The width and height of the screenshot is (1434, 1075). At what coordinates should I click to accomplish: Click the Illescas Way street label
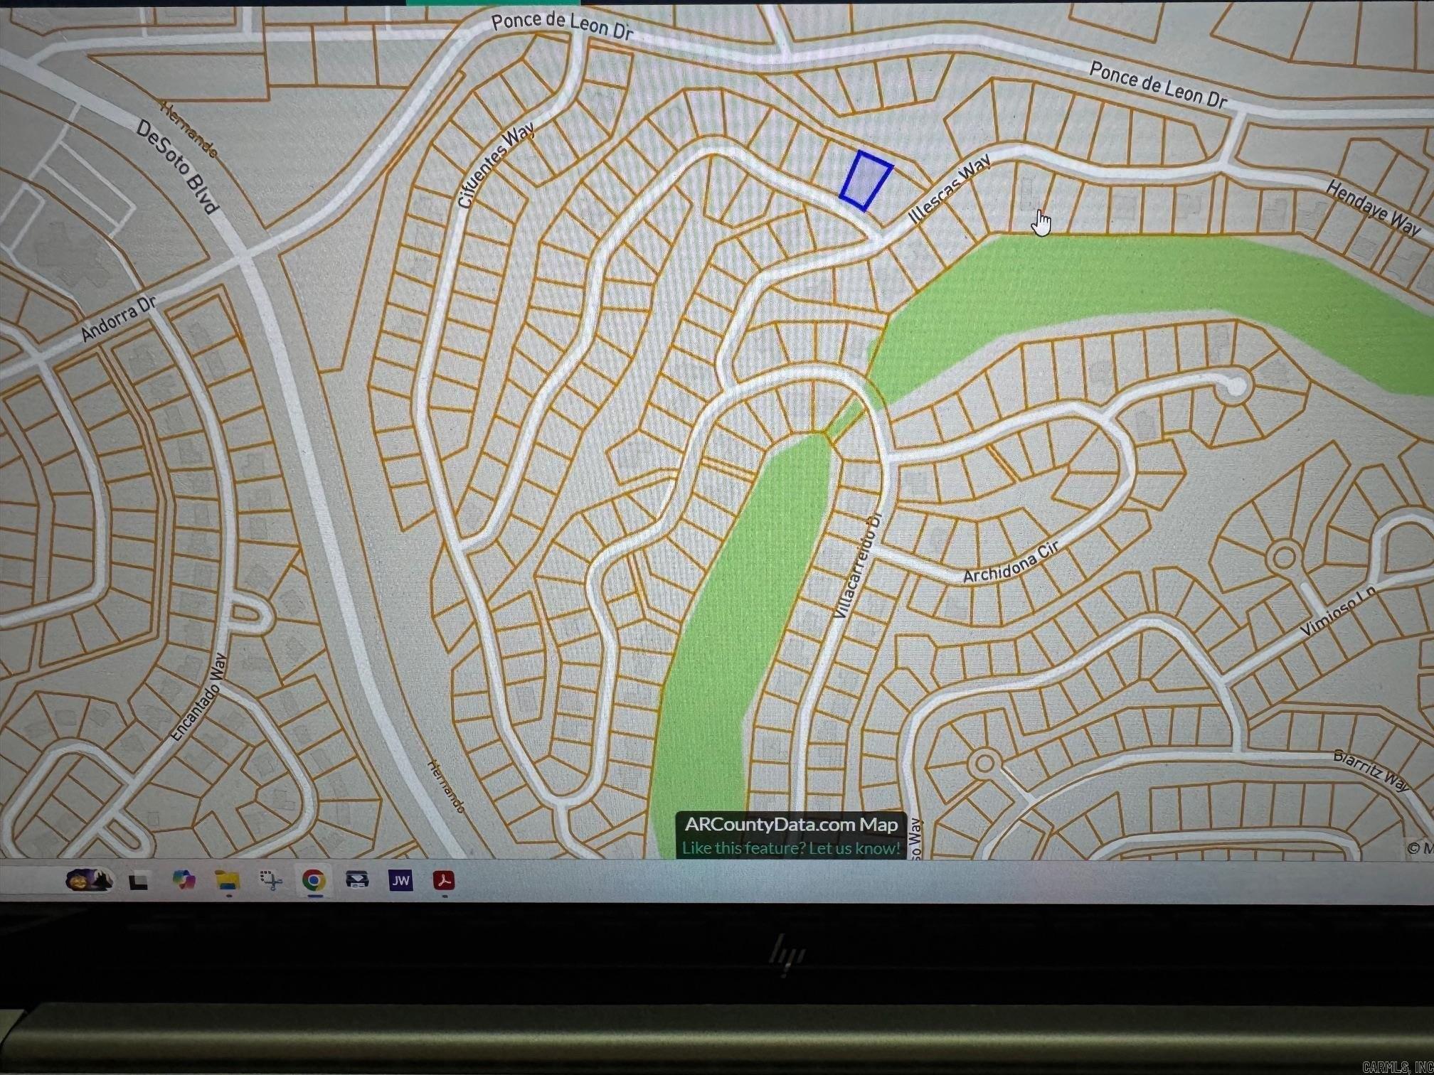949,190
